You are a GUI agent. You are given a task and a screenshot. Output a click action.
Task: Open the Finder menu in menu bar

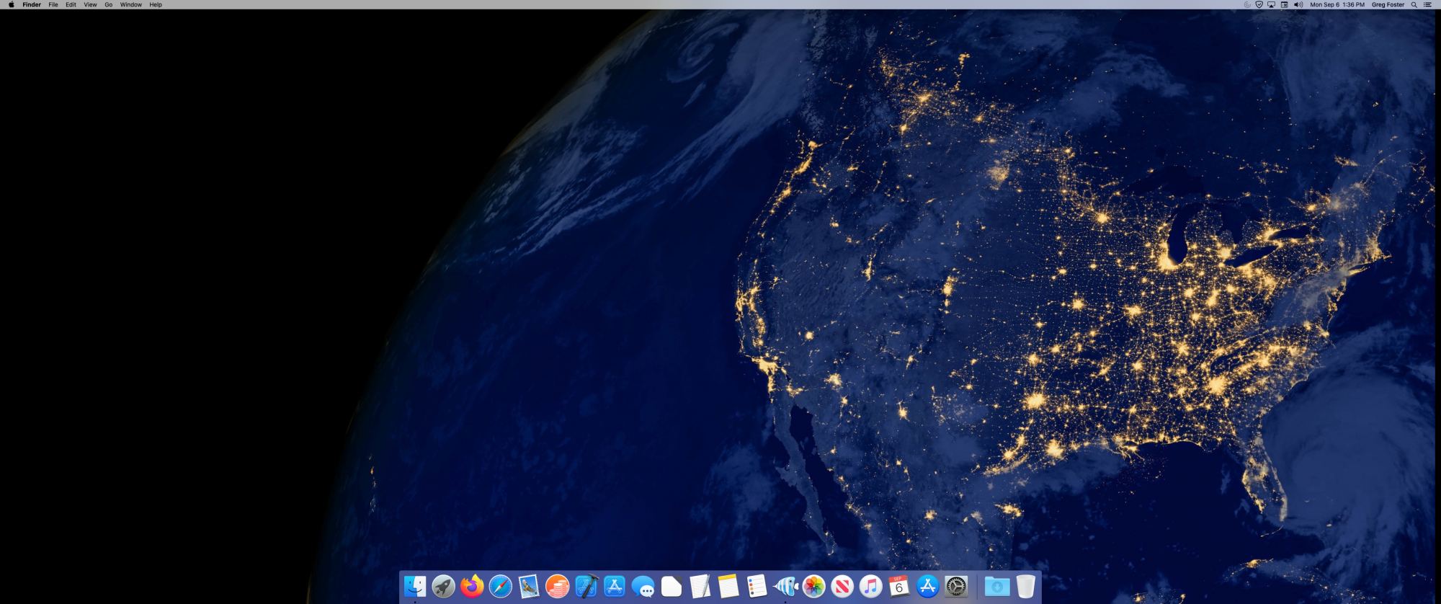(32, 4)
